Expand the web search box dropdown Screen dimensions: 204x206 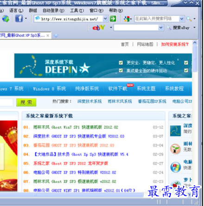(182, 19)
